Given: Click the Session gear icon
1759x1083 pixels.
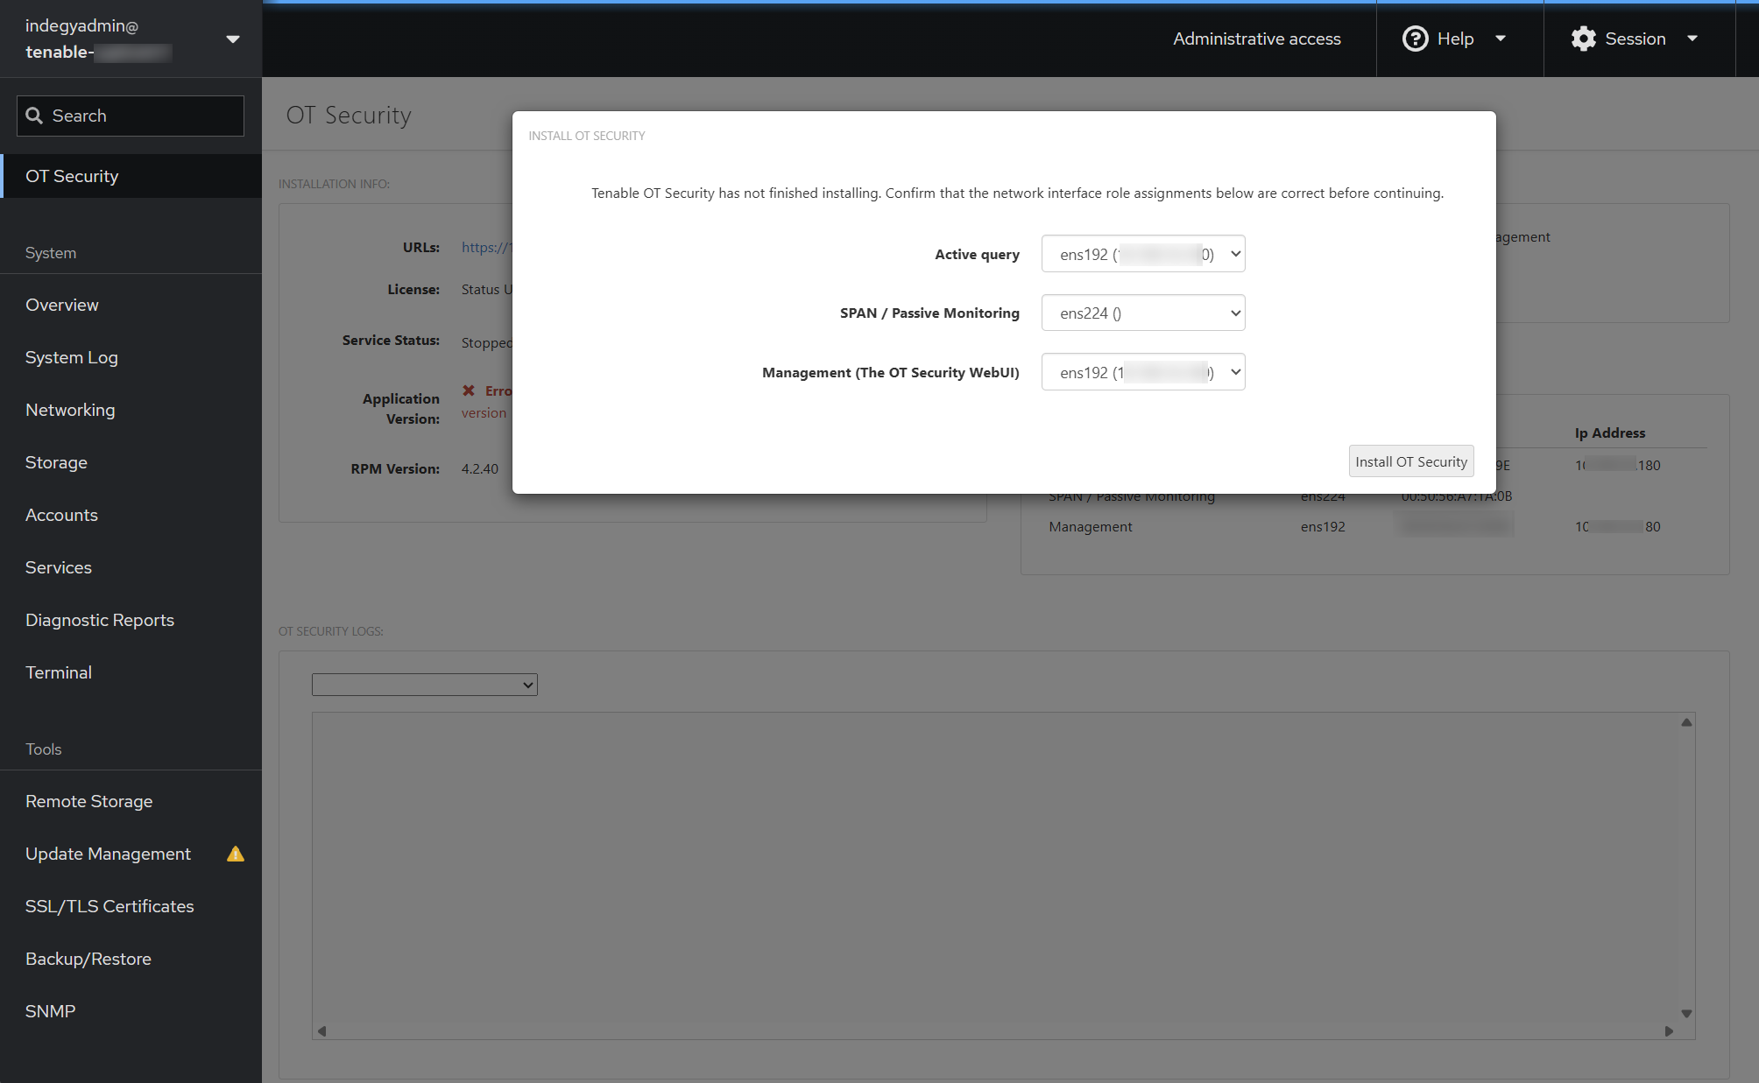Looking at the screenshot, I should (x=1583, y=39).
